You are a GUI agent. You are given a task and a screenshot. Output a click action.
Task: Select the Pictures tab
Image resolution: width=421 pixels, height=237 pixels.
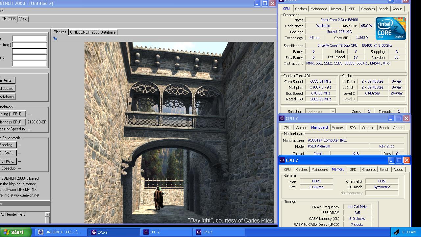(x=60, y=32)
